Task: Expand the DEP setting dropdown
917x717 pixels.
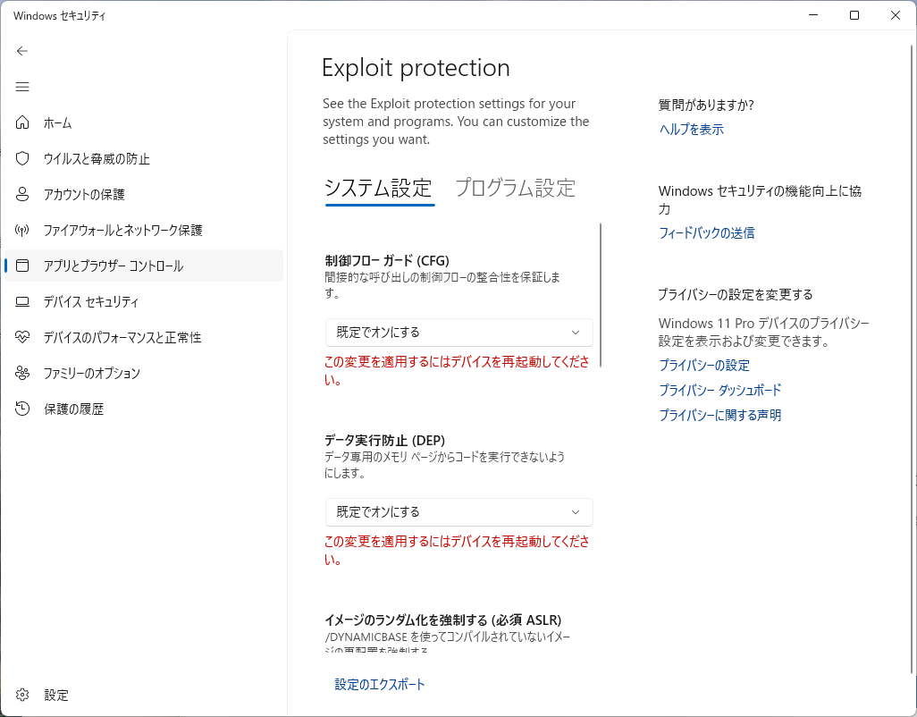Action: 458,511
